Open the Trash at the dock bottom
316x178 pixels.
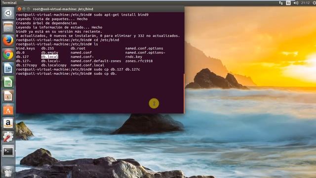[x=8, y=172]
